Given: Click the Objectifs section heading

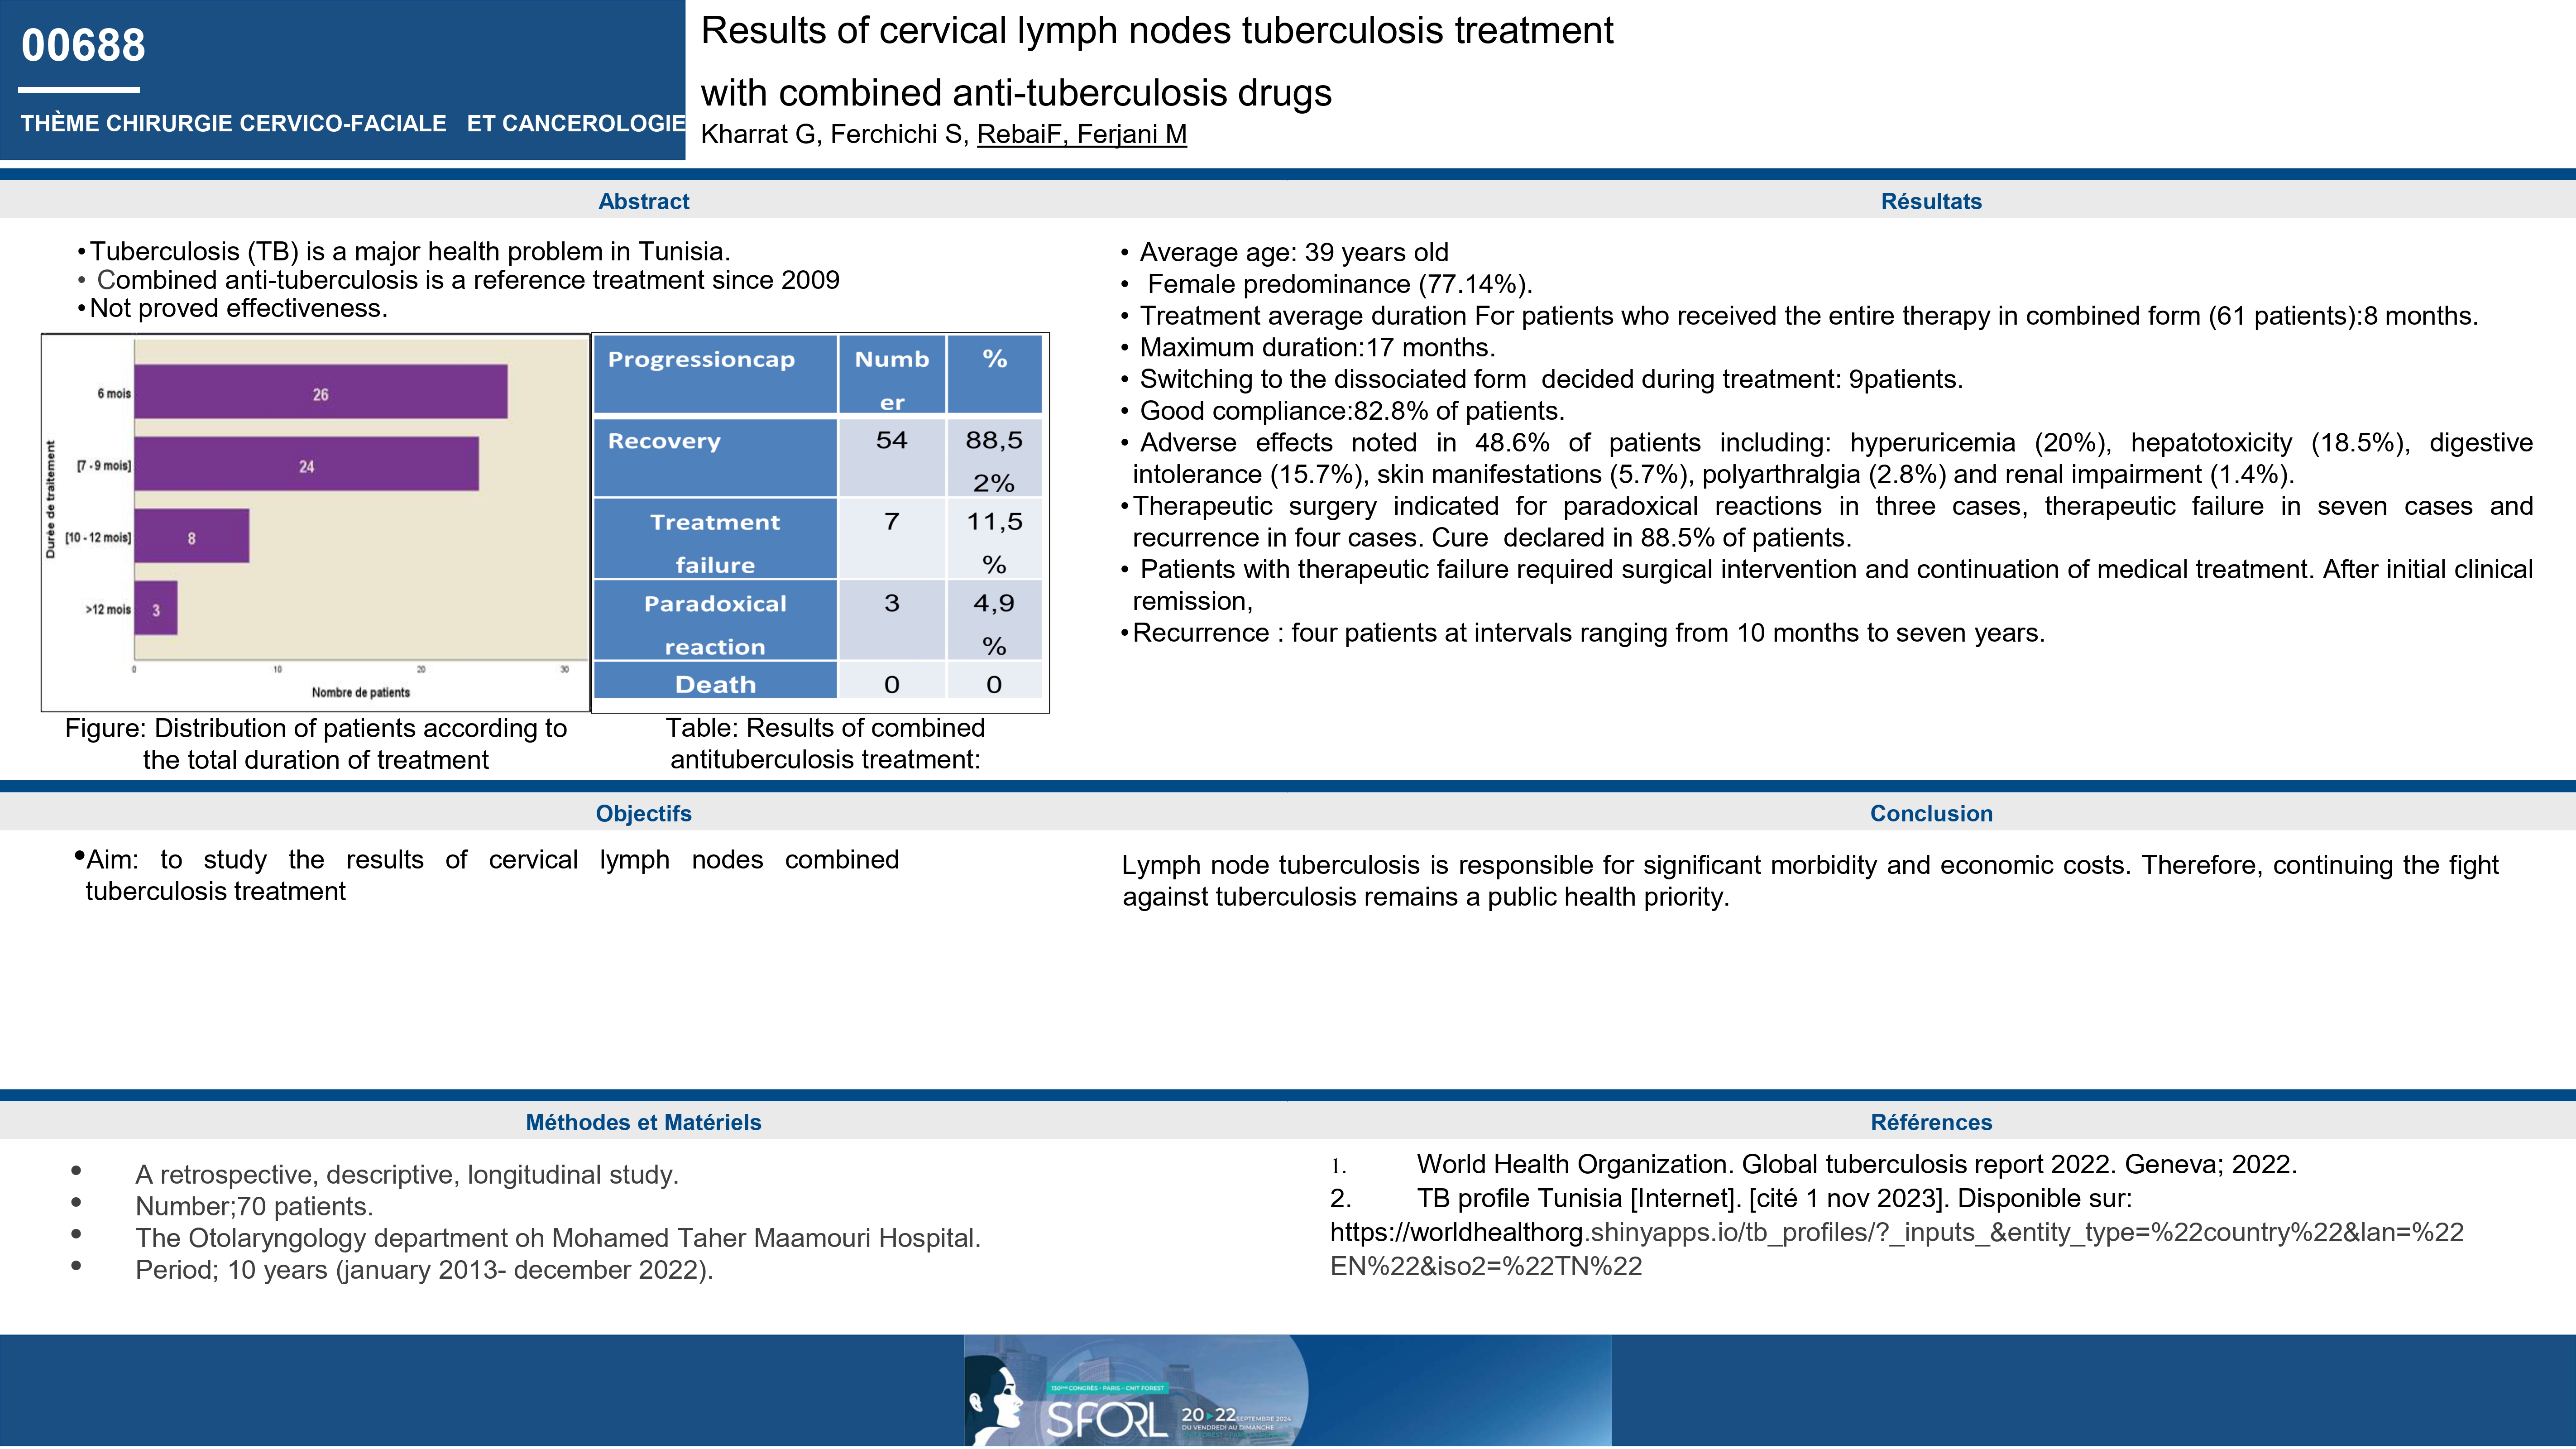Looking at the screenshot, I should (x=643, y=813).
